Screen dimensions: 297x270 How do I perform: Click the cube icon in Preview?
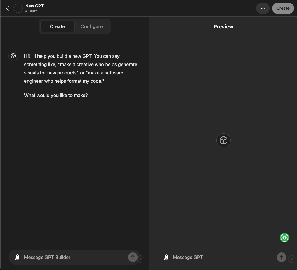coord(223,140)
